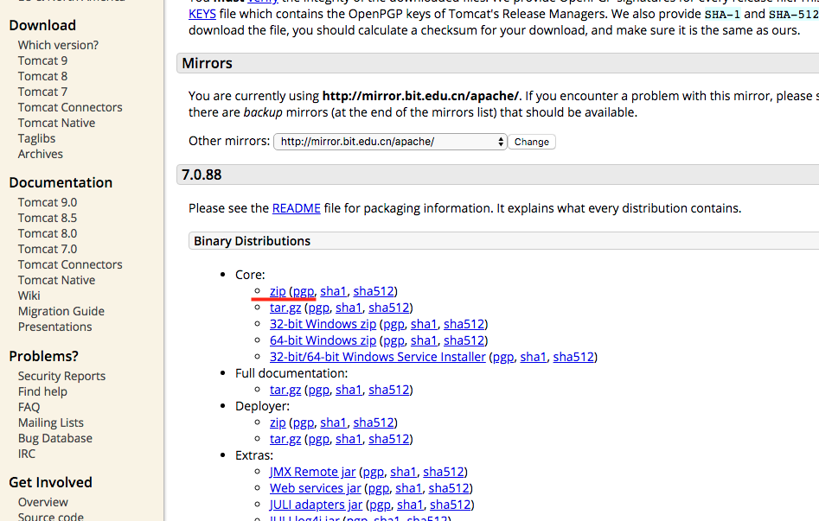Download Full documentation tar.gz

[x=285, y=390]
